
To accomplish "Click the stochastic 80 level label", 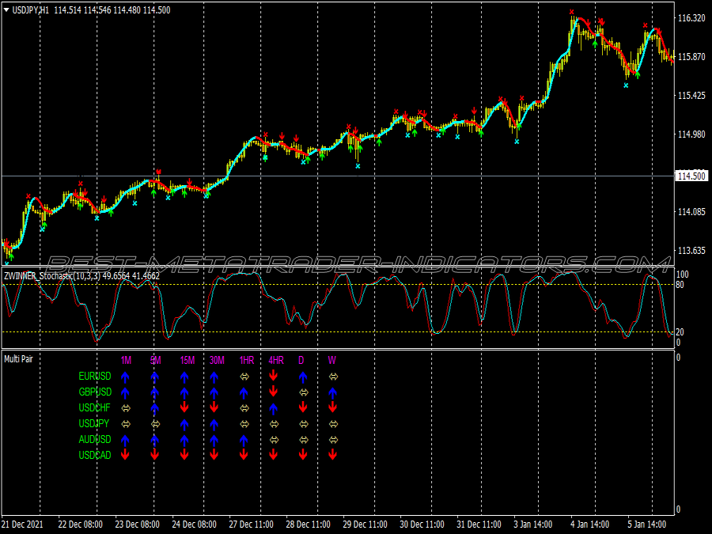I will tap(680, 285).
